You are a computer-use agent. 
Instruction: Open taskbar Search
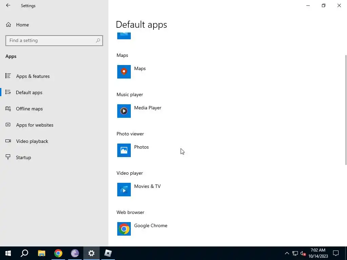click(x=24, y=253)
